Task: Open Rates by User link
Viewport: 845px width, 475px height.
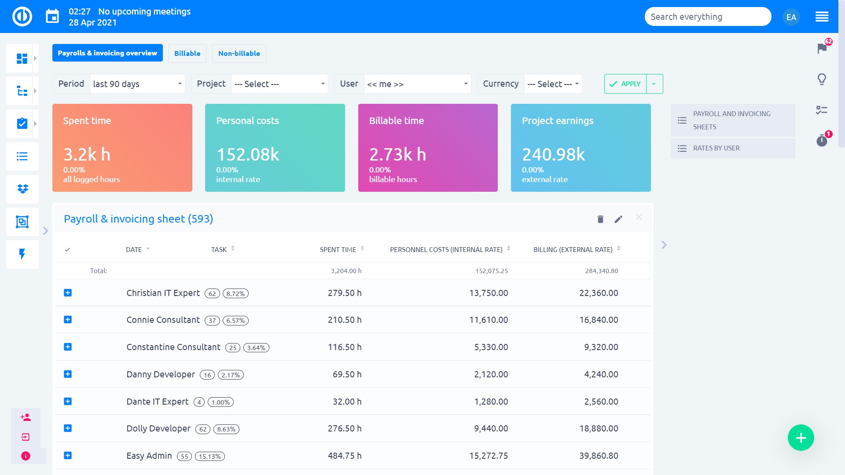Action: click(716, 148)
